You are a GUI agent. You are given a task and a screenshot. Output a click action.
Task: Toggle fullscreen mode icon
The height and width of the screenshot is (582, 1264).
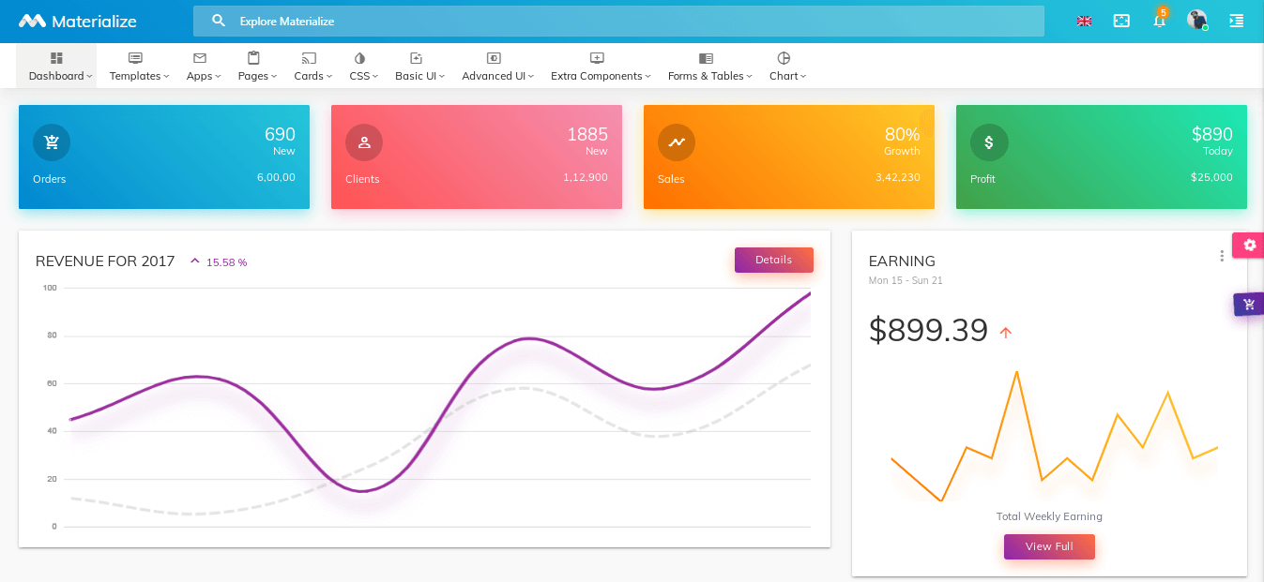[1121, 21]
